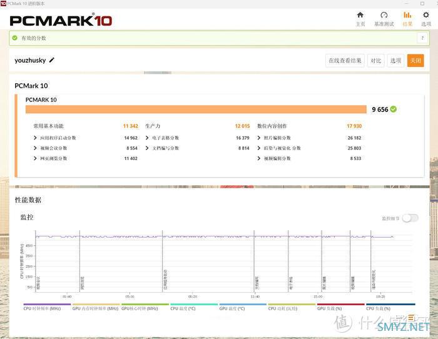Select the CPU 时钟频率 (MHz) legend swatch
The width and height of the screenshot is (438, 339).
click(x=47, y=305)
